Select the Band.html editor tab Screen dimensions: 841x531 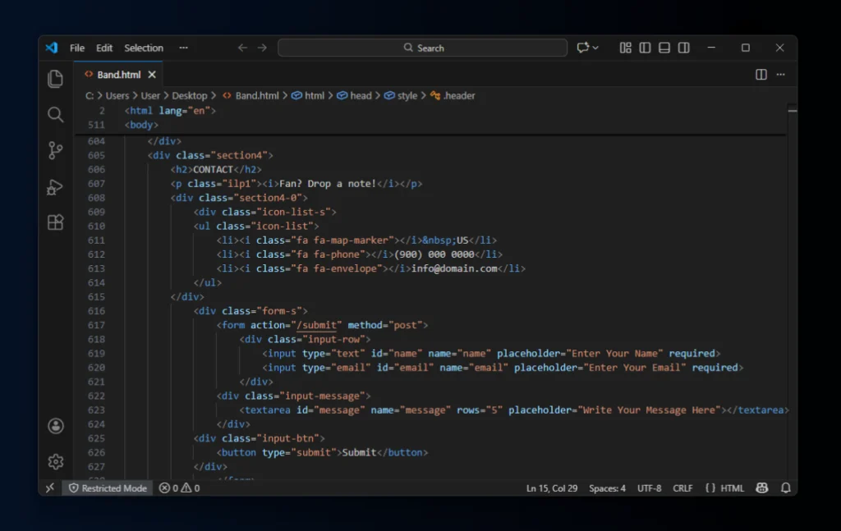click(x=118, y=75)
